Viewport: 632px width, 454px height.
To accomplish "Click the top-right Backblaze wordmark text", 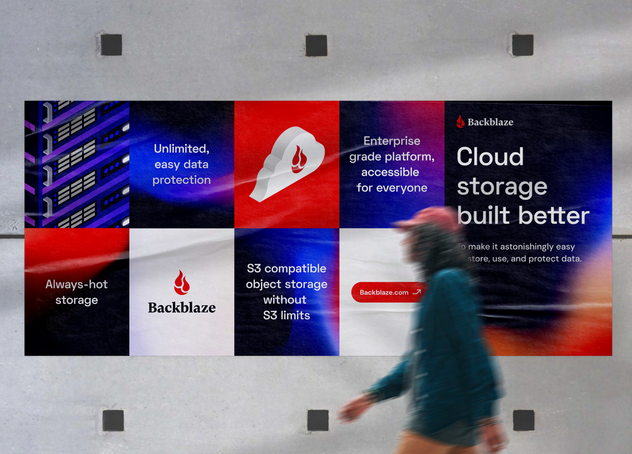I will pos(490,122).
